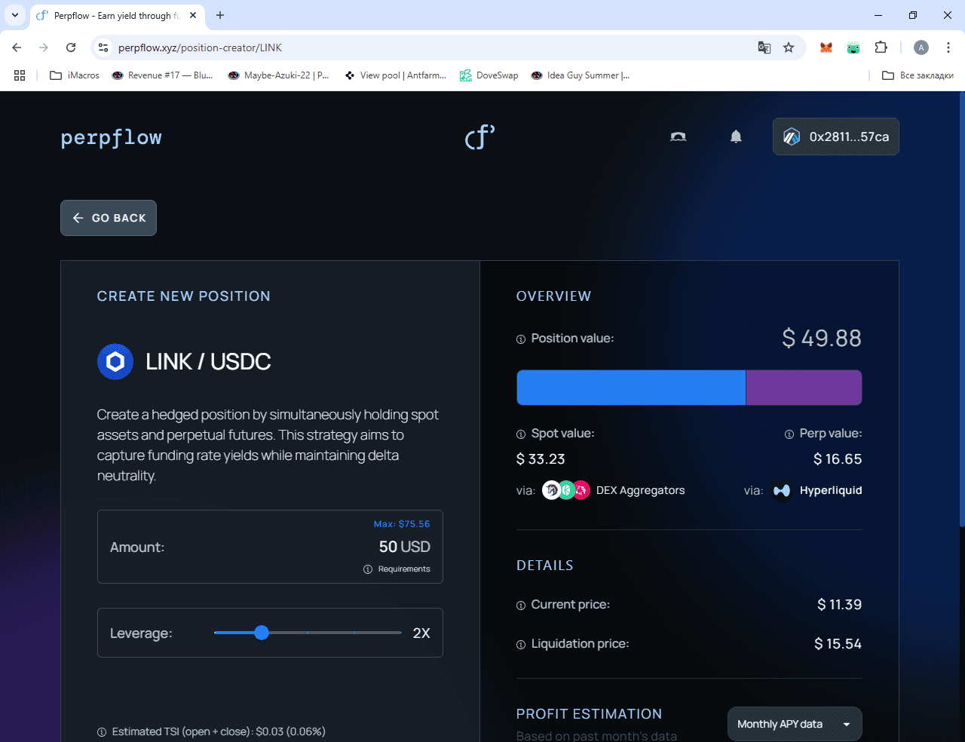The image size is (965, 742).
Task: Click the address bar URL
Action: [200, 48]
